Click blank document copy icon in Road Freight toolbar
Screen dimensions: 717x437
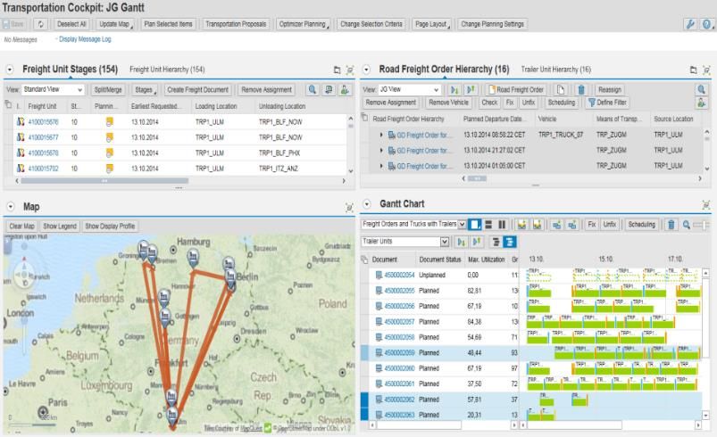[x=561, y=89]
